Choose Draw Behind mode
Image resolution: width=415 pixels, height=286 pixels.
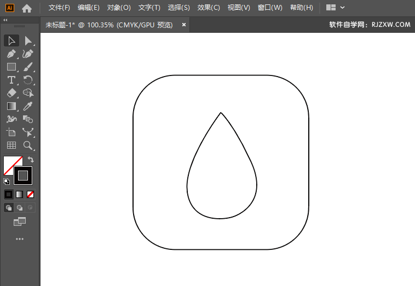point(20,207)
